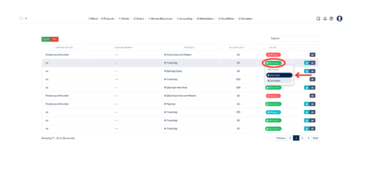Open the blue Shipped status dropdown badge

[273, 112]
